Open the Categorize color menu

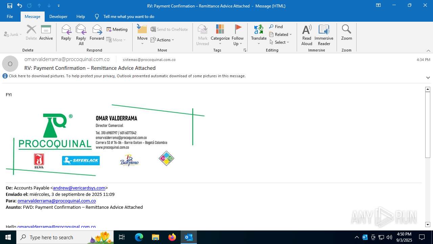click(x=220, y=35)
